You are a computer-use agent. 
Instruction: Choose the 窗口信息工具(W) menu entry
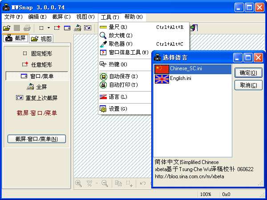(125, 52)
